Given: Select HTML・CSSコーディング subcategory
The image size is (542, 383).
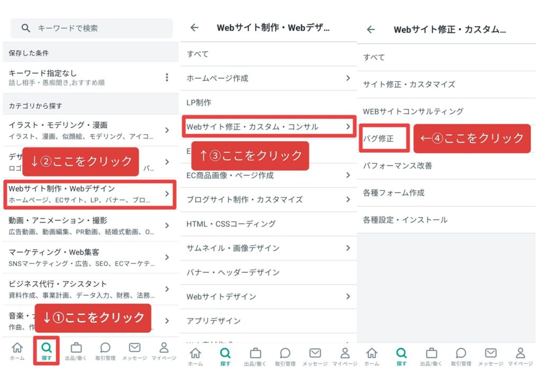Looking at the screenshot, I should pos(268,224).
